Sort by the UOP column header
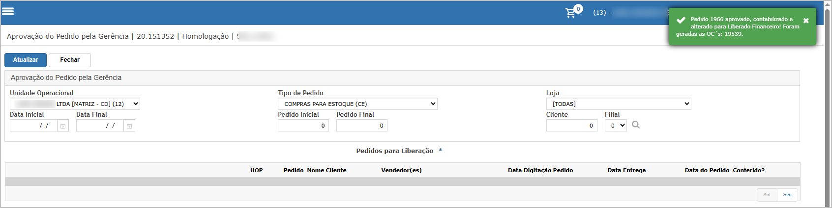 click(x=257, y=170)
